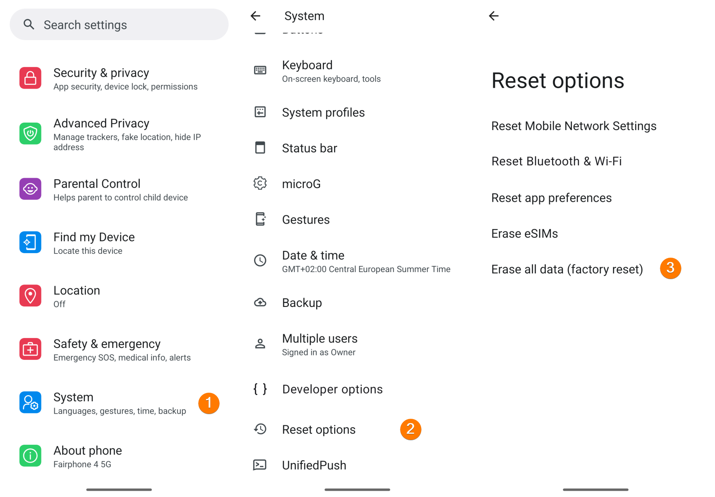This screenshot has height=497, width=715.
Task: Select the Find my Device icon
Action: click(x=30, y=242)
